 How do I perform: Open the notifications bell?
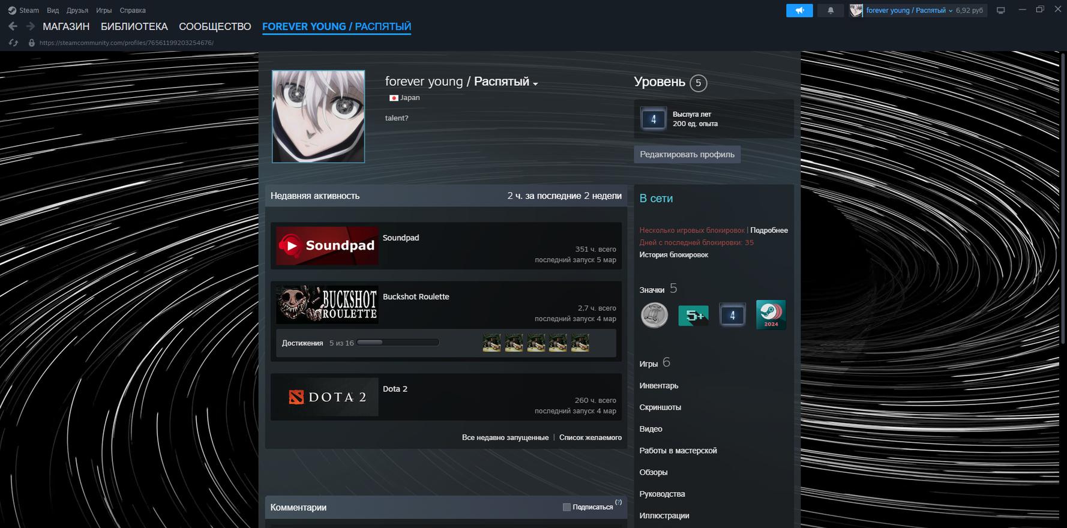click(831, 10)
